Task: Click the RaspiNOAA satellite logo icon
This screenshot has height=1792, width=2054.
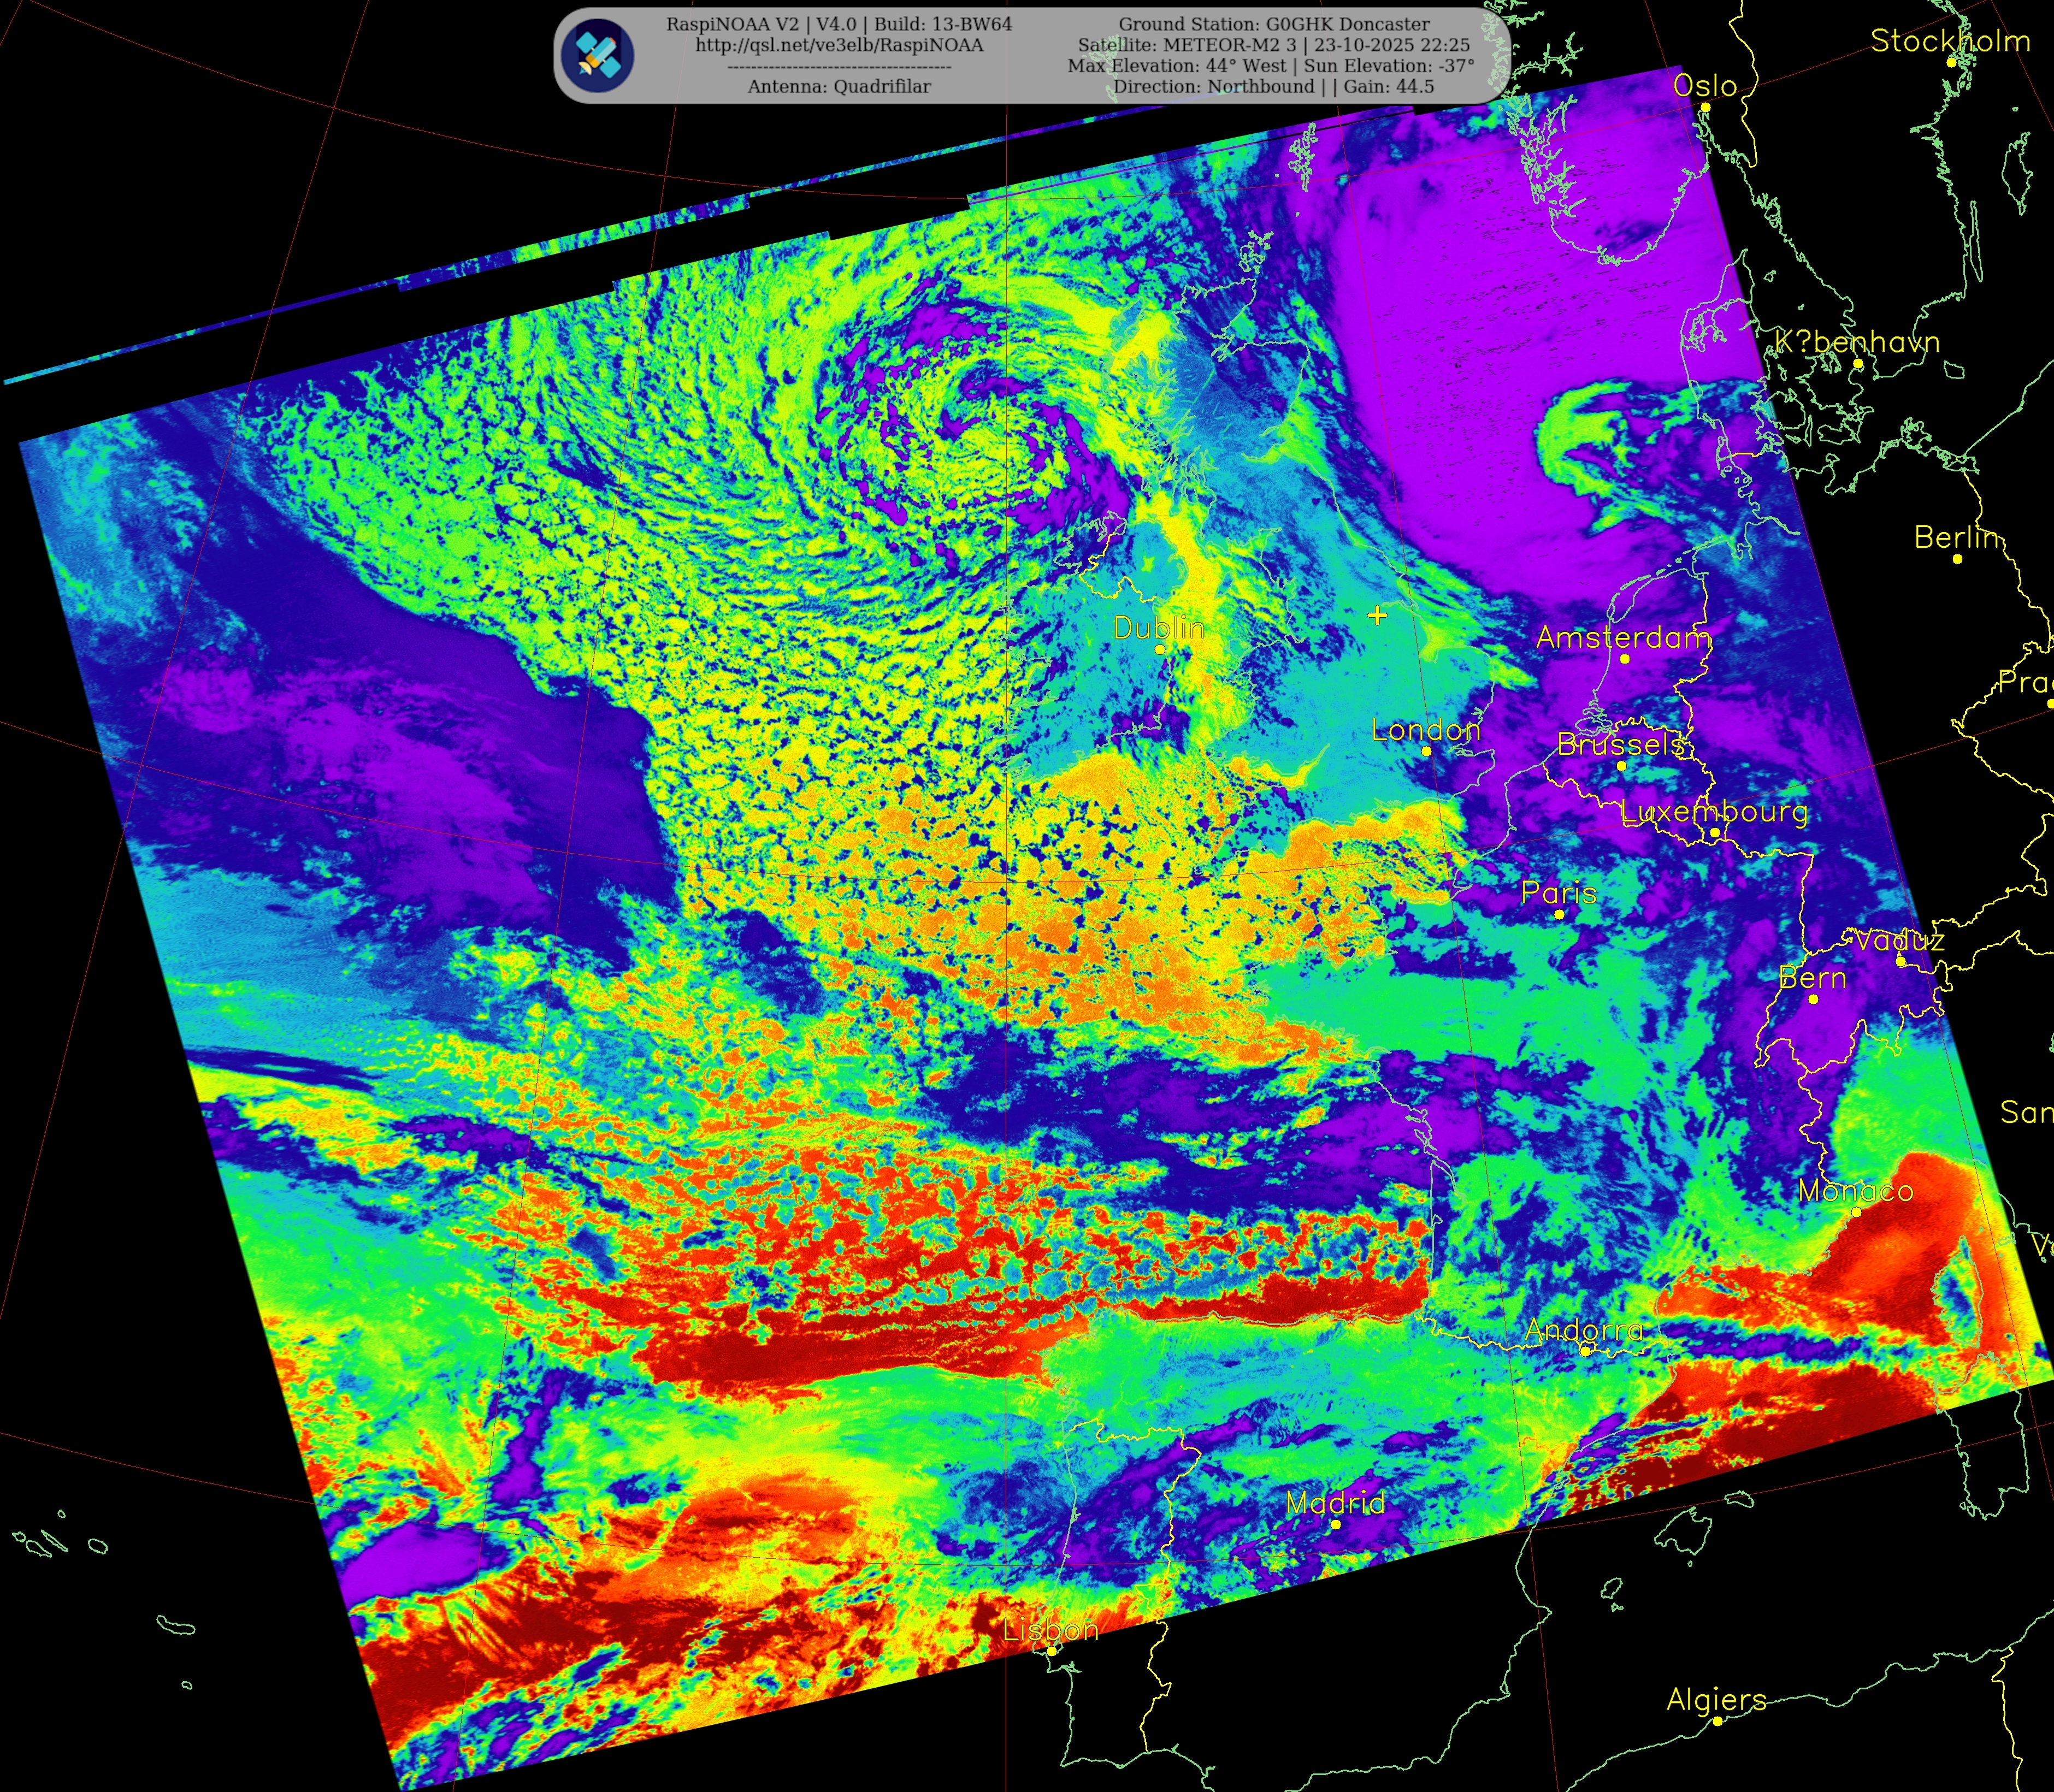Action: (597, 55)
